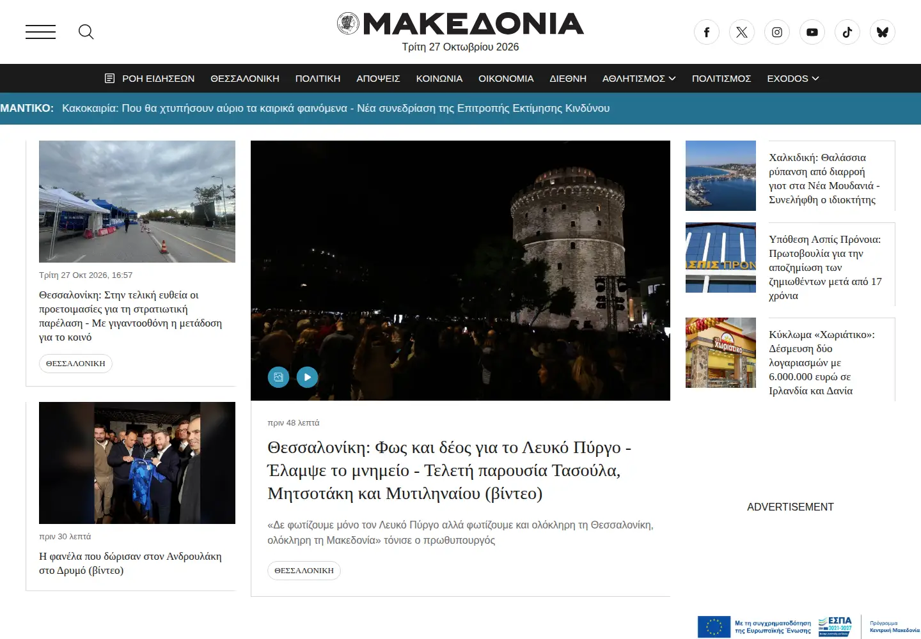Open the search icon
The image size is (921, 639).
86,32
